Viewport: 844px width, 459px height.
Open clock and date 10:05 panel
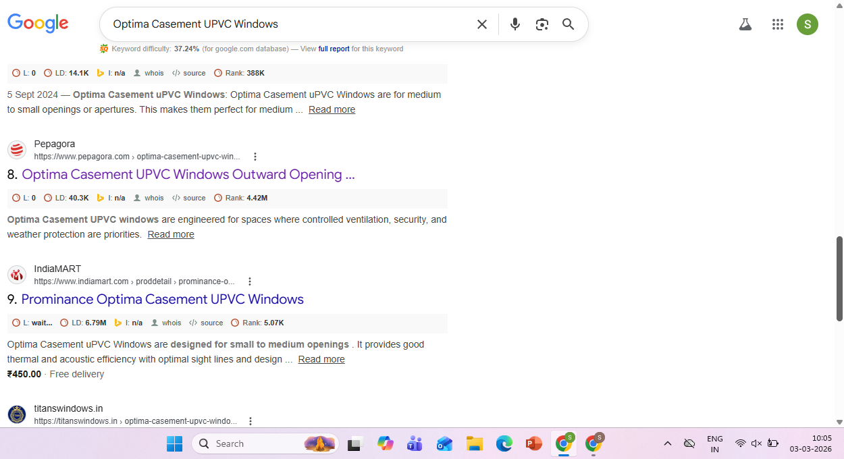(x=812, y=443)
